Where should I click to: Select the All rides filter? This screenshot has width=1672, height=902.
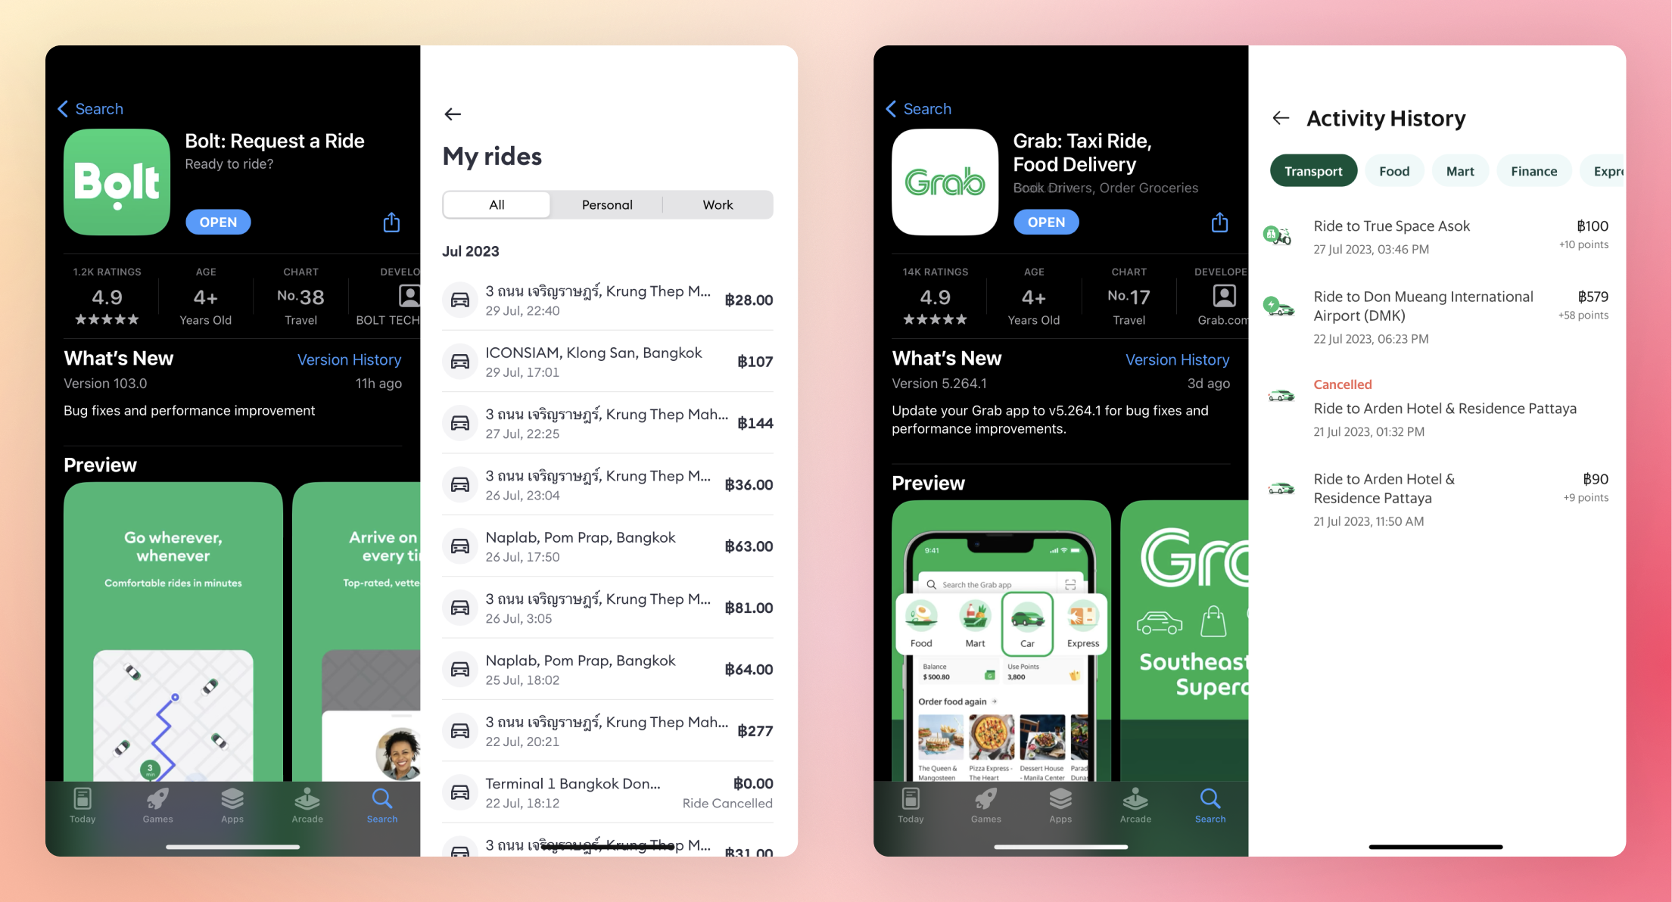click(497, 204)
